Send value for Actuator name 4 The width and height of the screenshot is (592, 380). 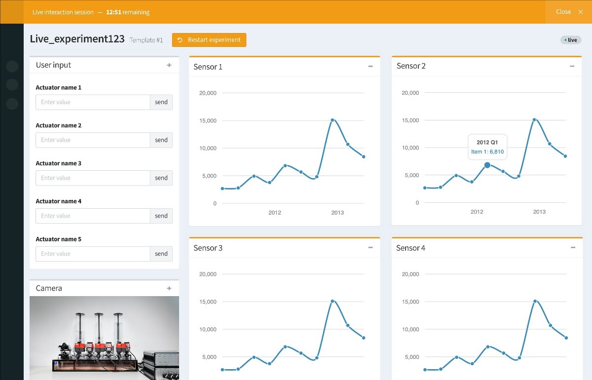(x=161, y=216)
